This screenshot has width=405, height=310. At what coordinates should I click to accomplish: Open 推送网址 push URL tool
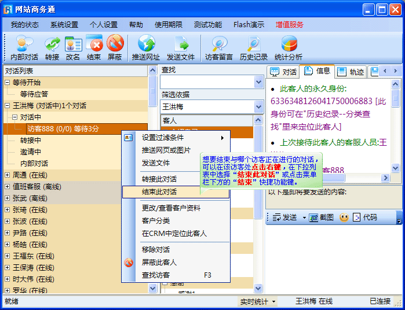click(x=146, y=44)
